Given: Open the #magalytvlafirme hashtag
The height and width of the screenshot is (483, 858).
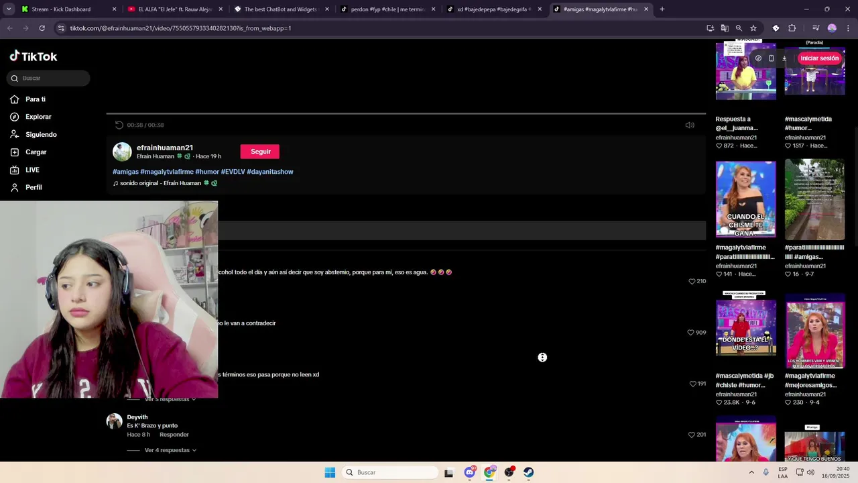Looking at the screenshot, I should (x=167, y=172).
